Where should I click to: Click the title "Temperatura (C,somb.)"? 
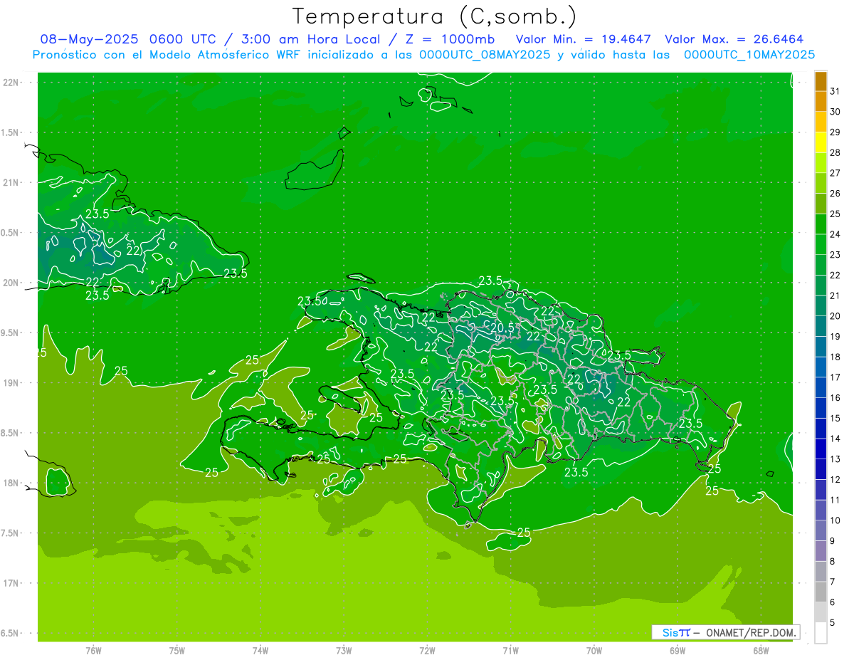click(x=435, y=17)
